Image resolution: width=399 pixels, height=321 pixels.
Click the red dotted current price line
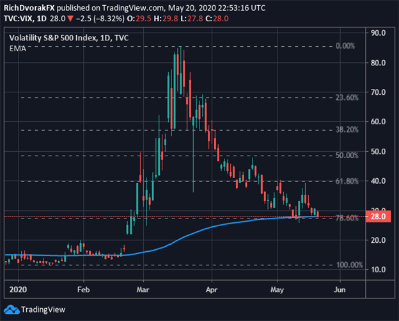click(x=185, y=216)
